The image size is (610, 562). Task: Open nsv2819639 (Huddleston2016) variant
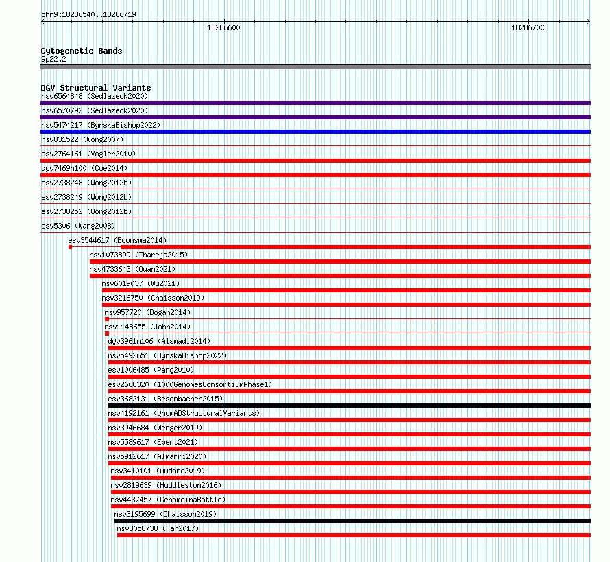click(x=166, y=485)
